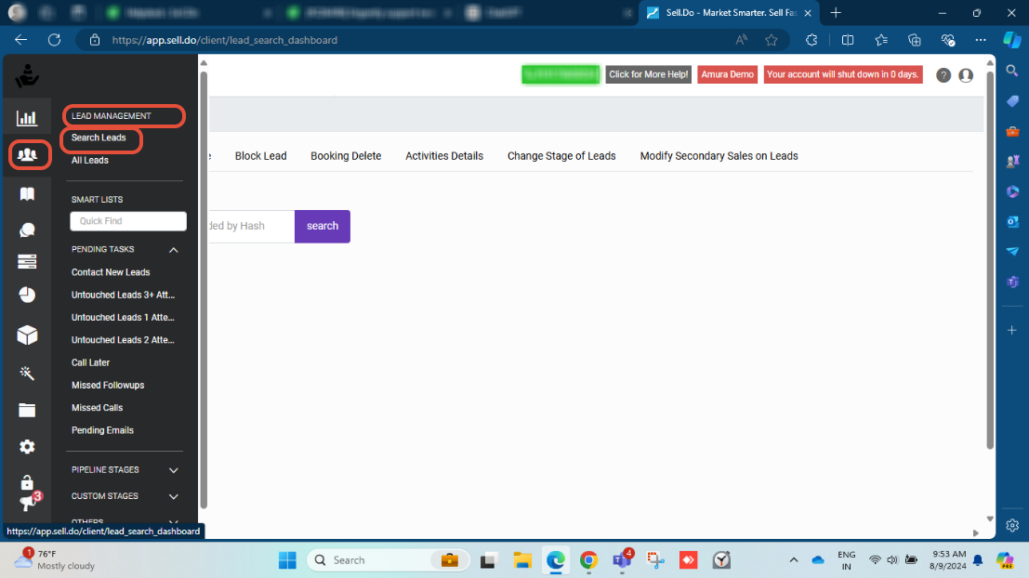Open Search Leads in Lead Management
Image resolution: width=1029 pixels, height=578 pixels.
99,138
